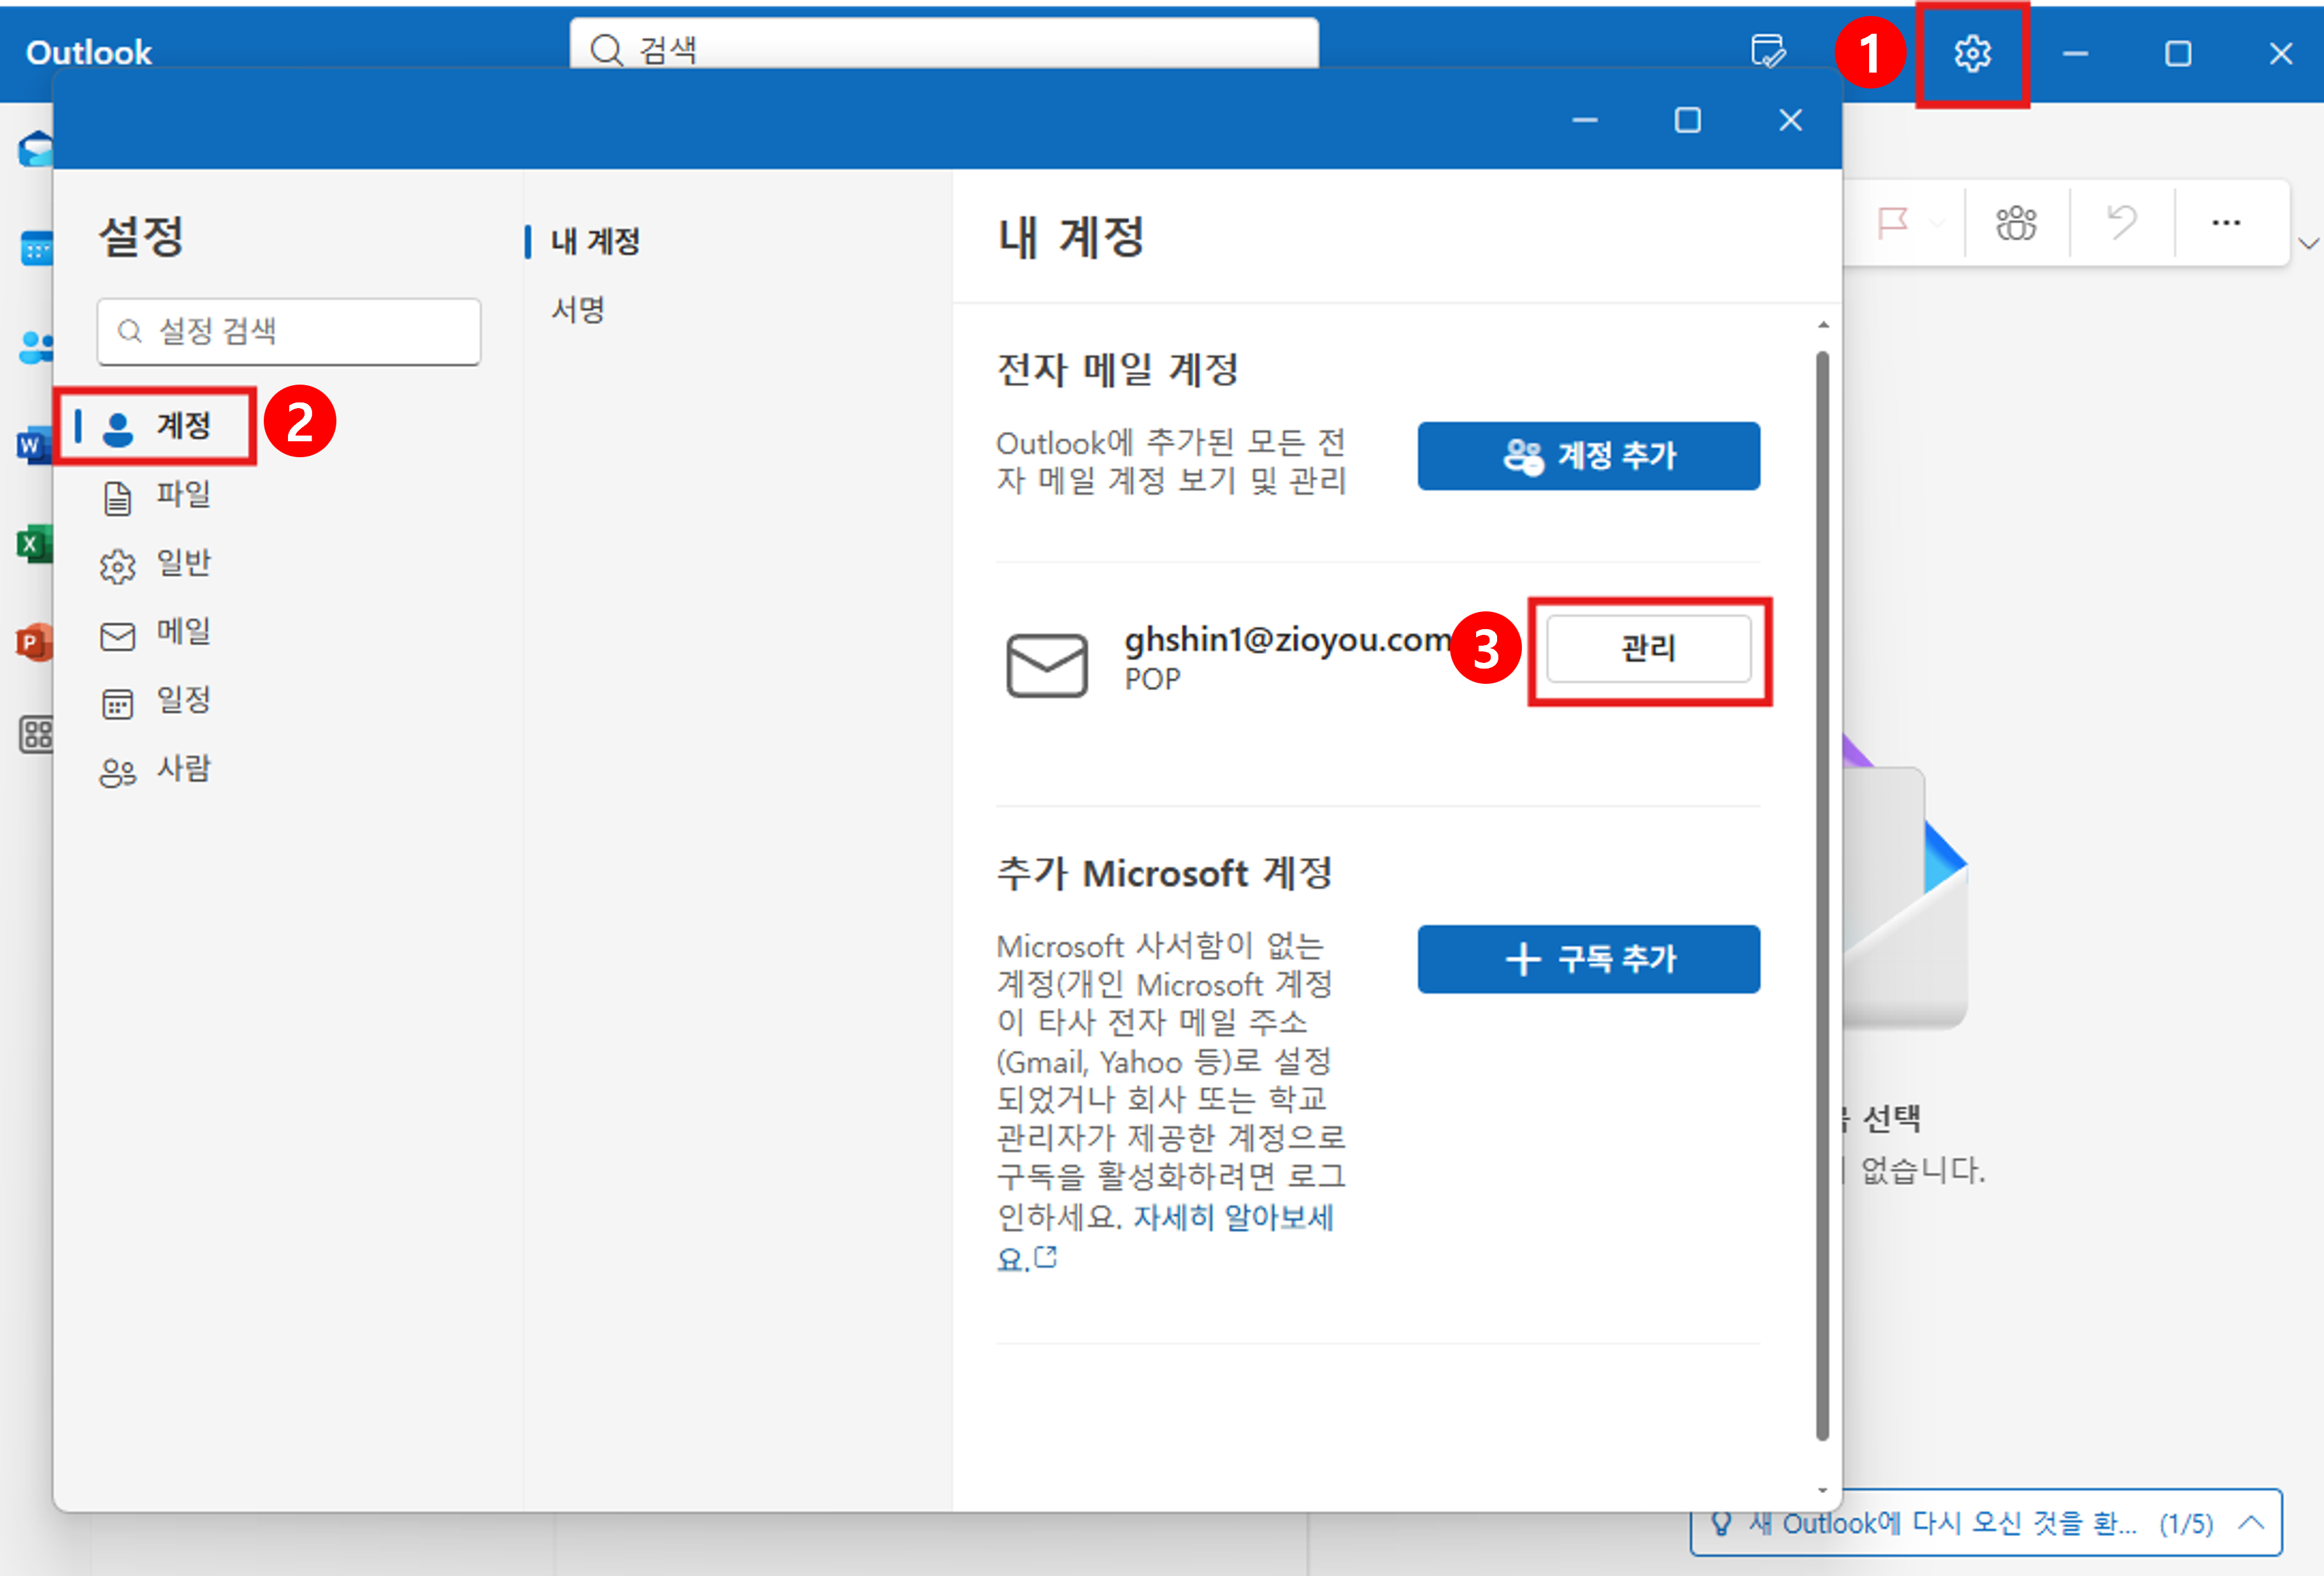Click the ghshin1@zioyou.com address text
The image size is (2324, 1576).
1288,639
